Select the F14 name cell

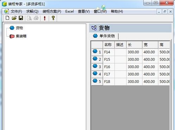point(109,52)
